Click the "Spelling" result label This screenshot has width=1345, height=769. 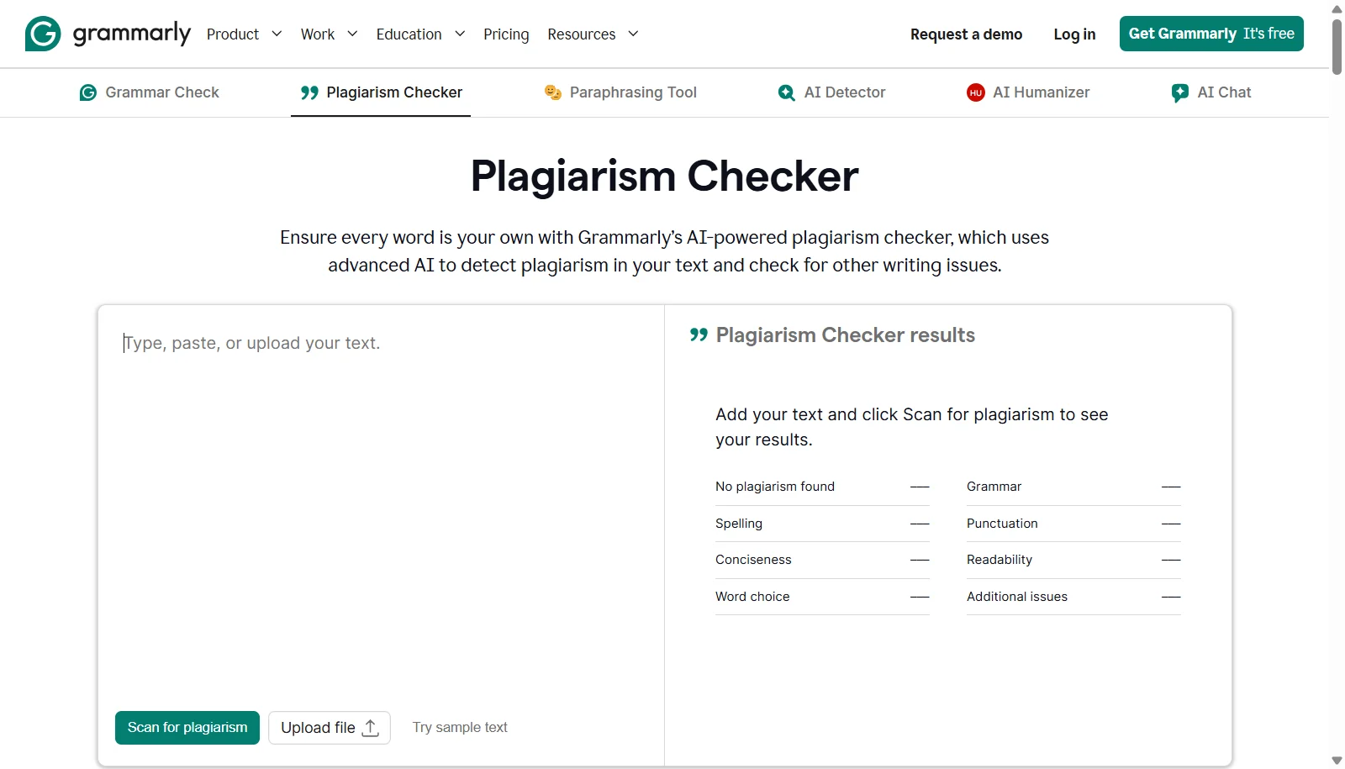739,524
